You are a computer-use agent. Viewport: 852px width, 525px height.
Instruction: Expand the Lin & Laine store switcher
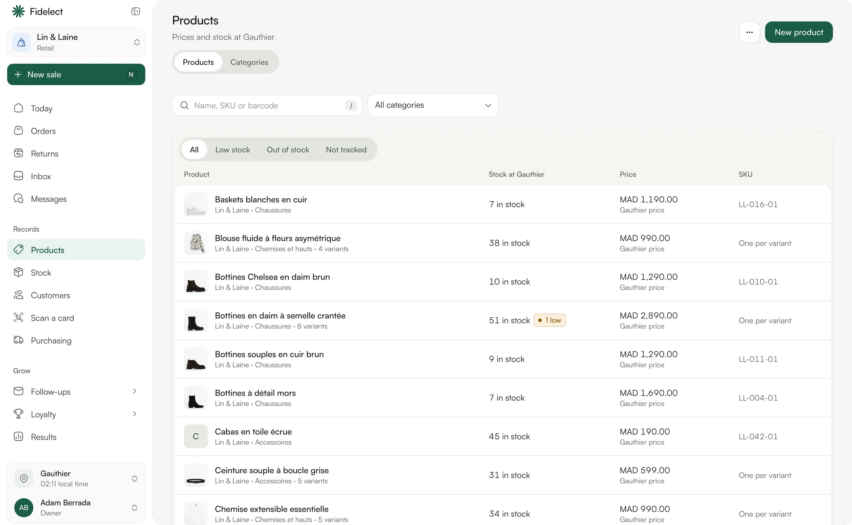[76, 42]
